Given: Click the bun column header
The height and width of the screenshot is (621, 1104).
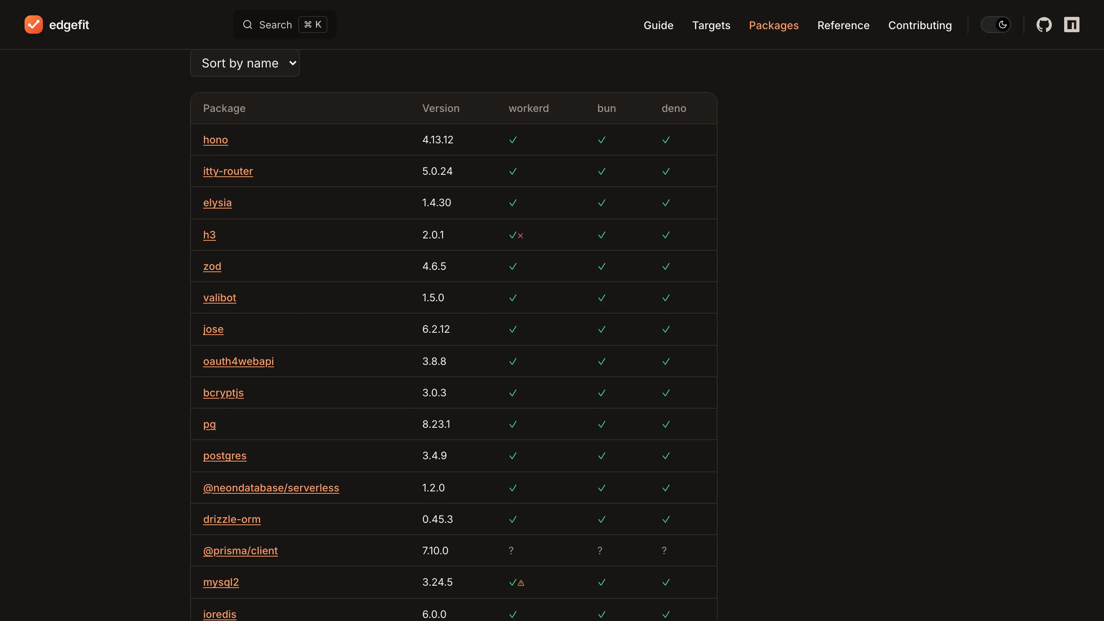Looking at the screenshot, I should [606, 108].
